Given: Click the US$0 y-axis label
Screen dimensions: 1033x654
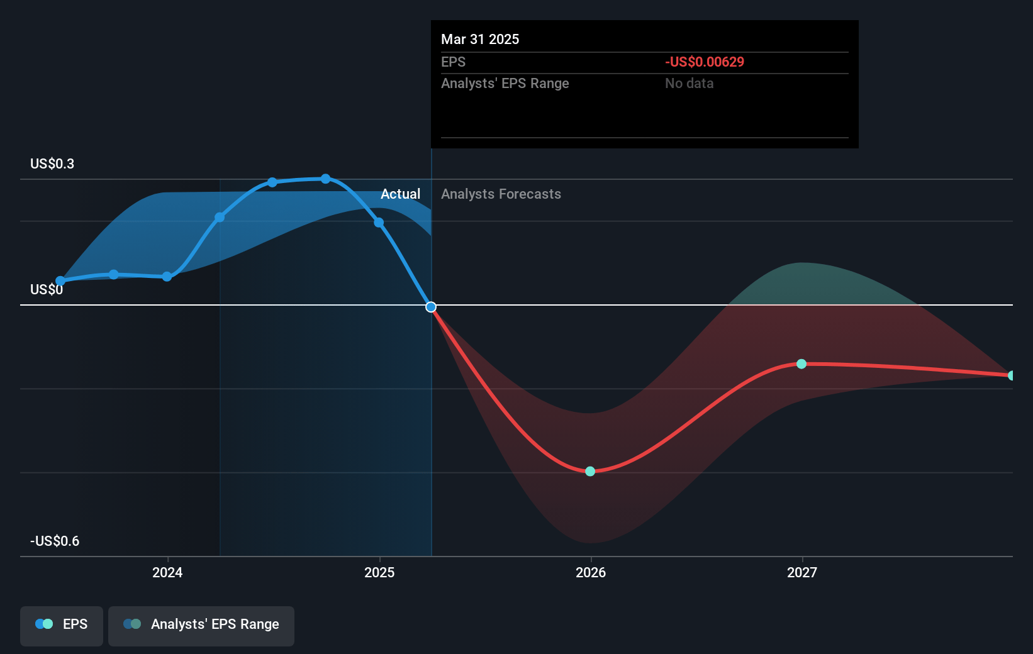Looking at the screenshot, I should 47,289.
